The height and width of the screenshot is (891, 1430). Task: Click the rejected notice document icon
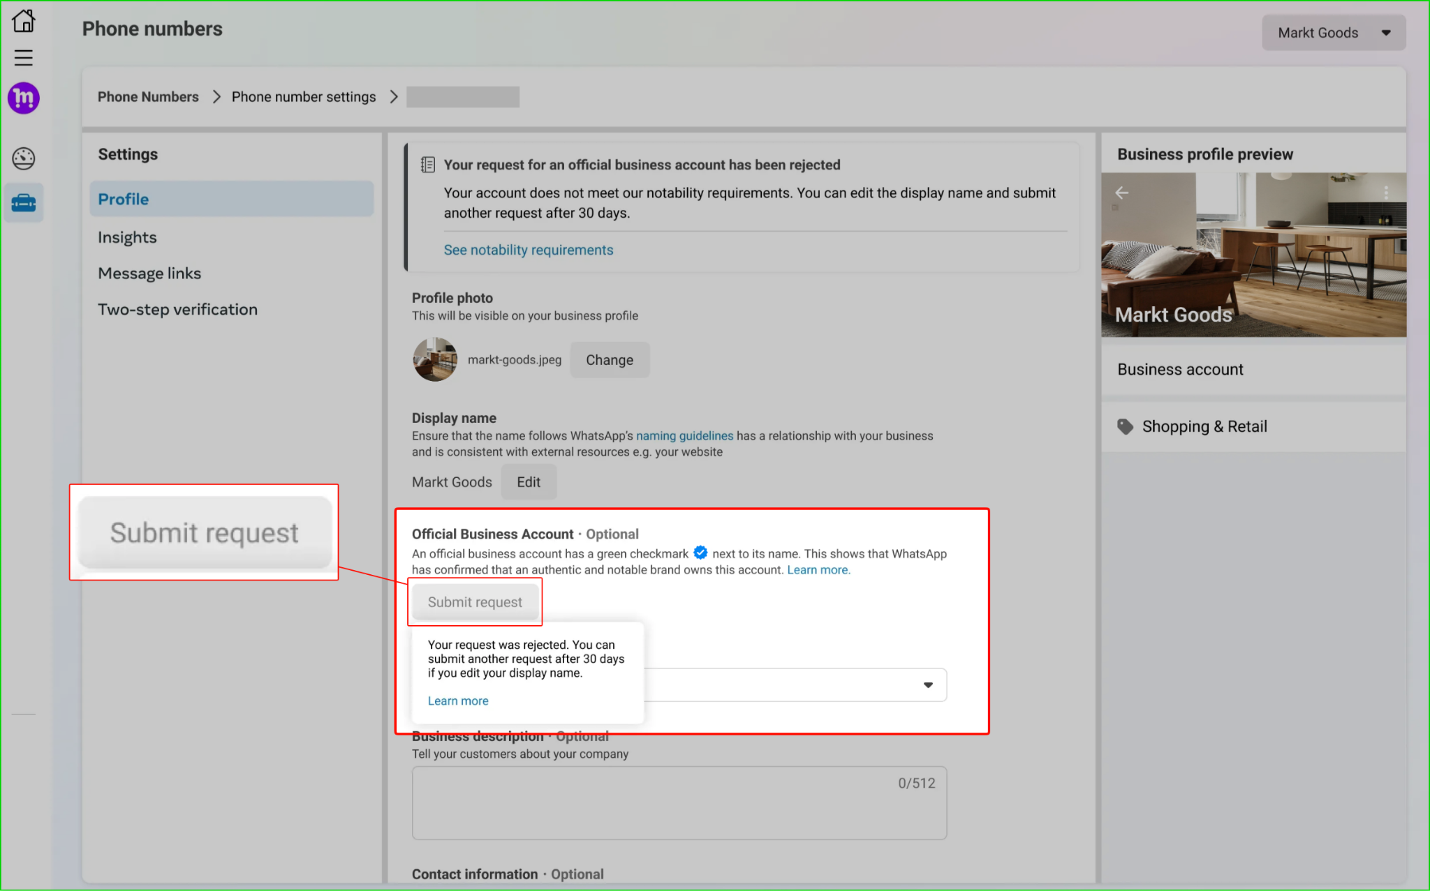click(x=427, y=165)
